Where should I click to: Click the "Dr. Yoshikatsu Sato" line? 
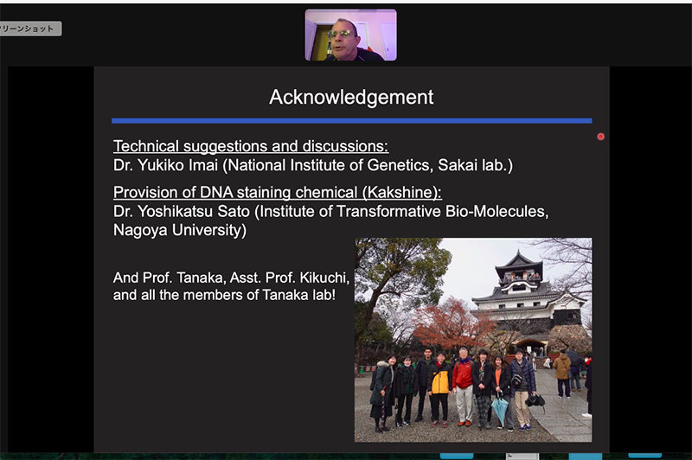point(330,212)
